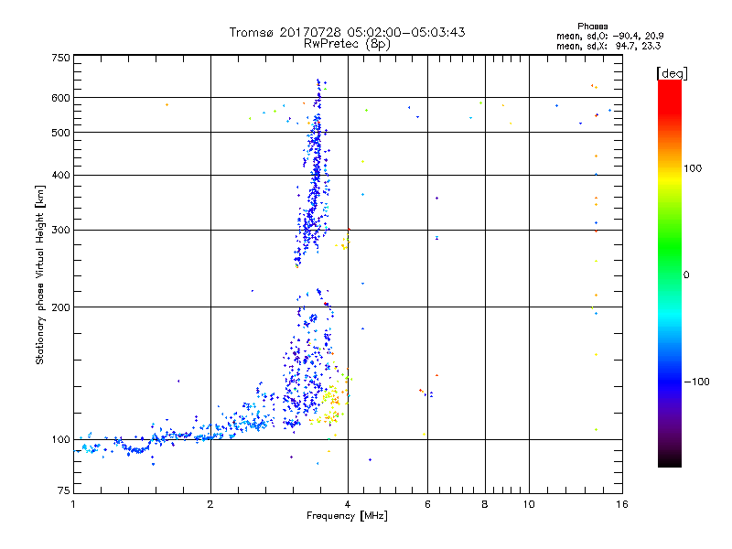The width and height of the screenshot is (732, 549).
Task: Click the x-axis tick label '16'
Action: pyautogui.click(x=622, y=504)
